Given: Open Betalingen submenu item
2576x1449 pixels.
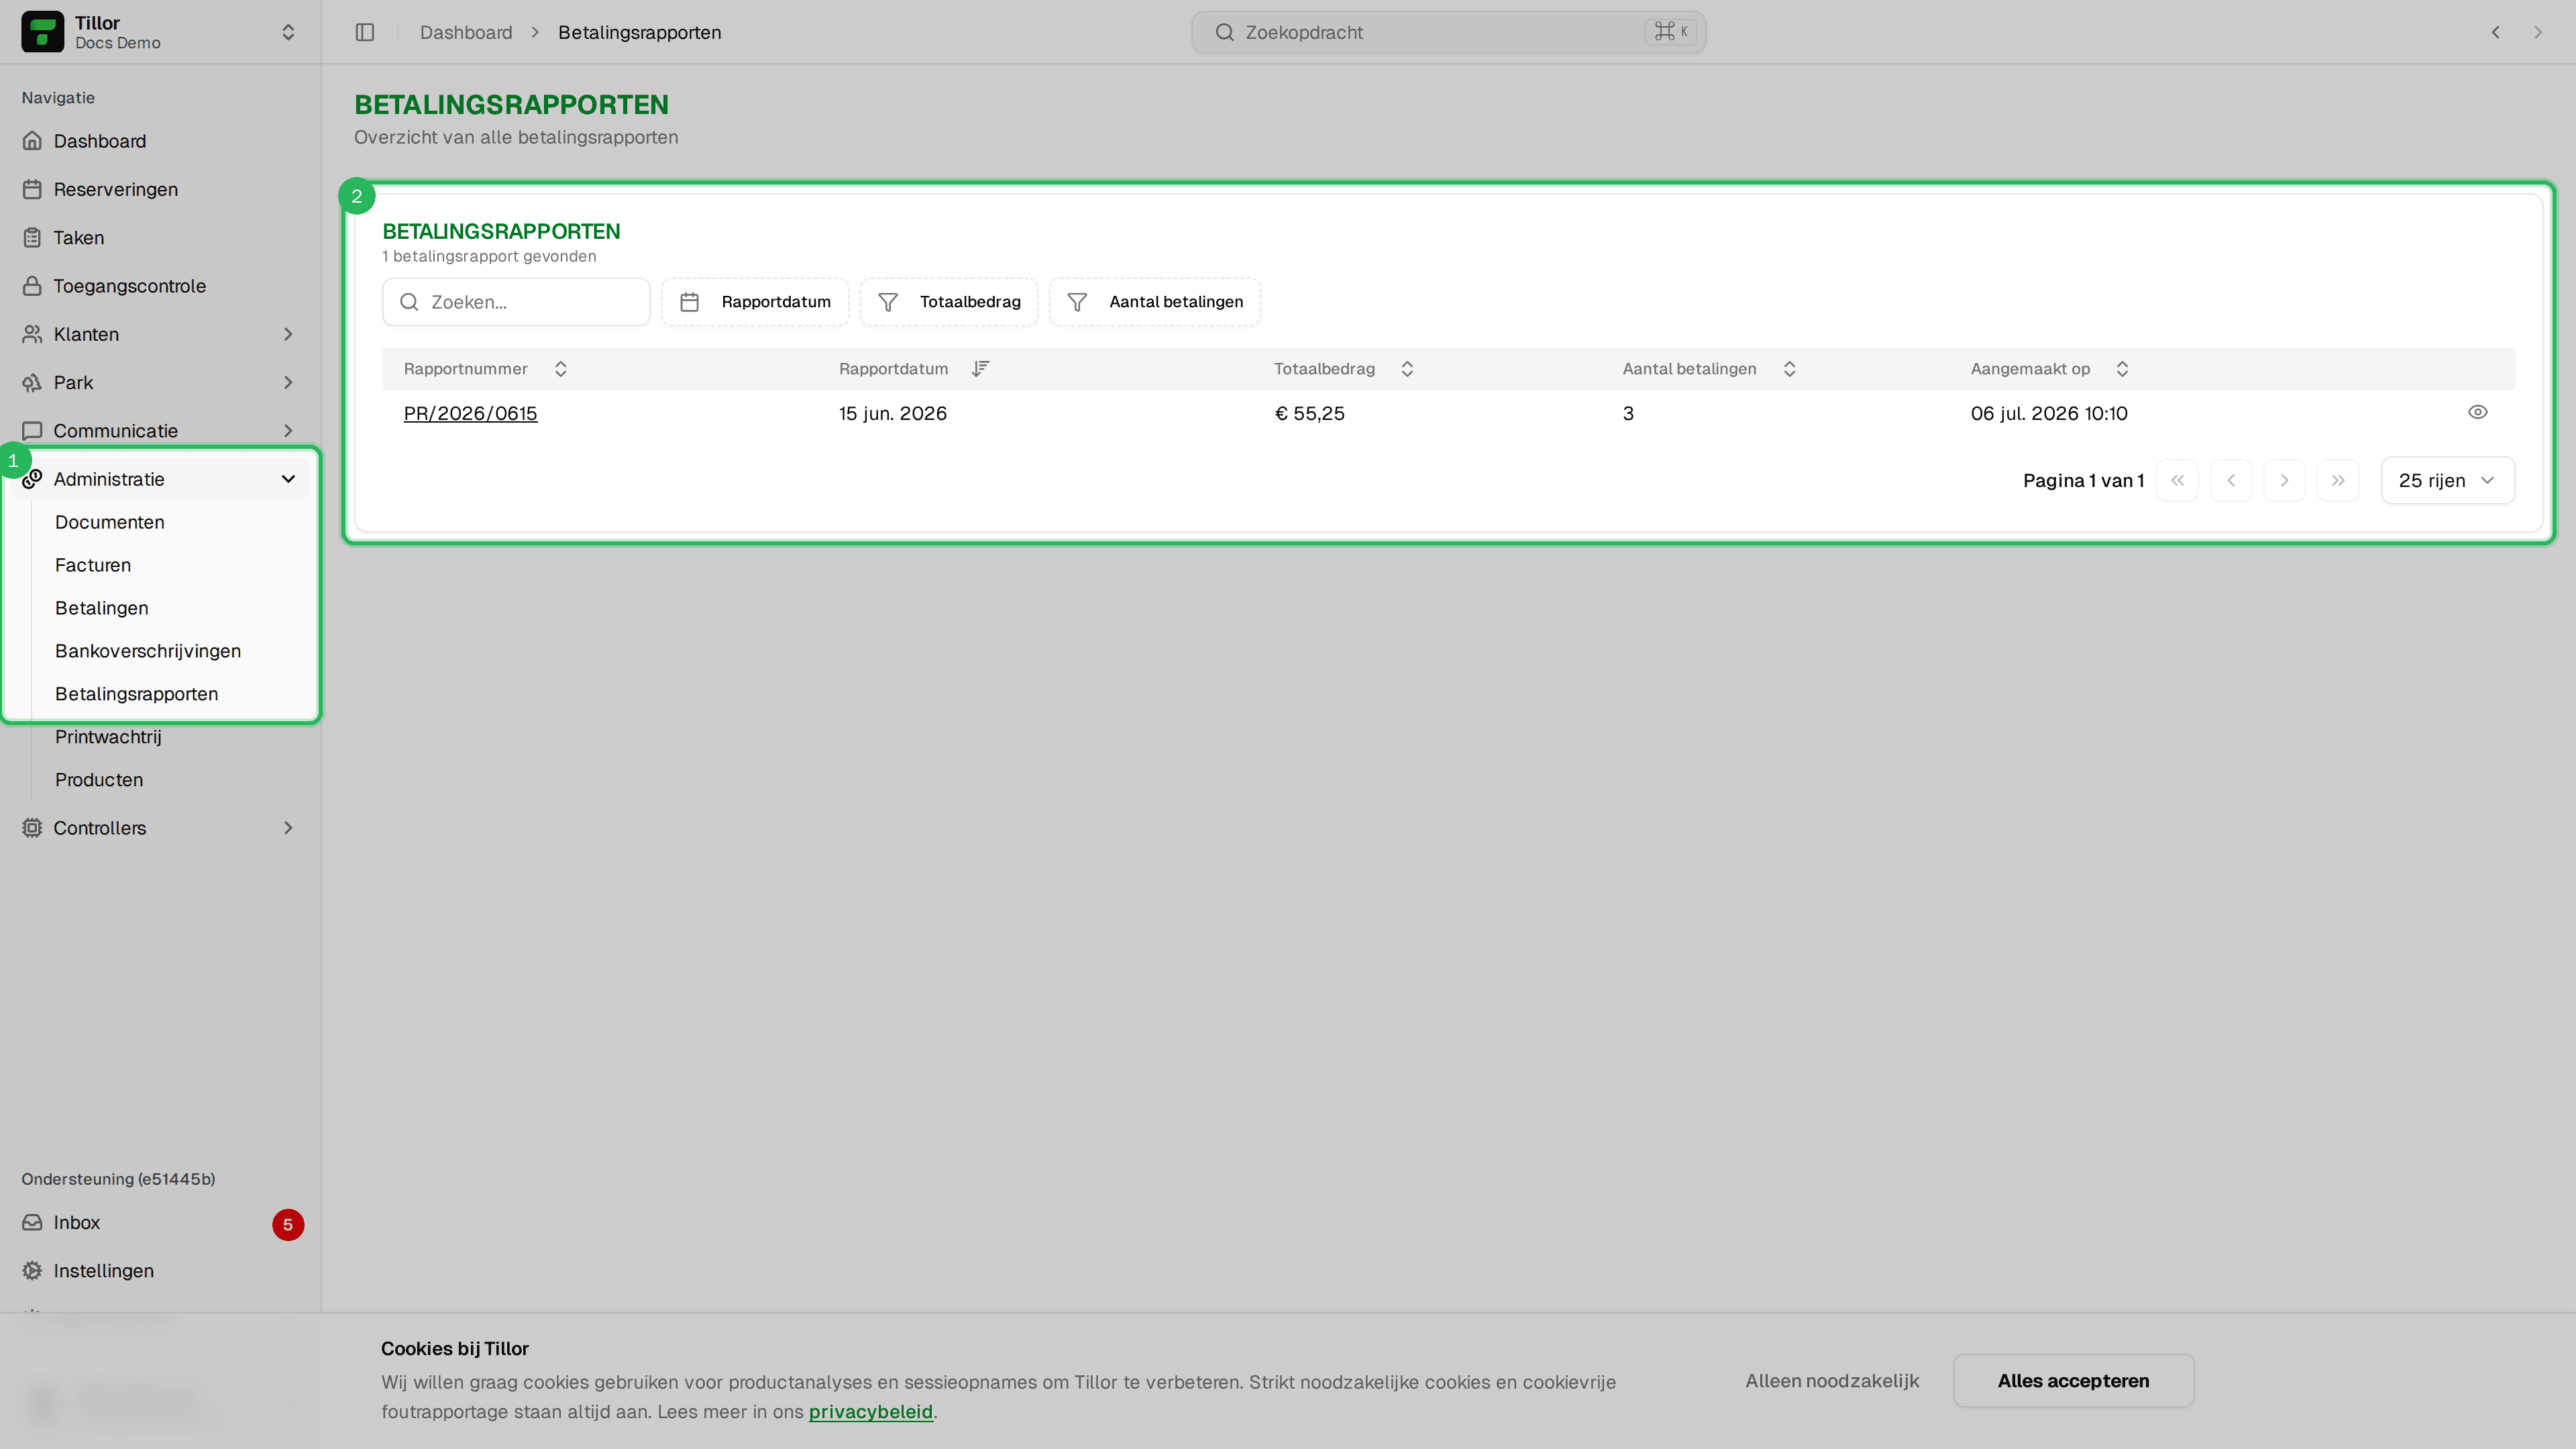Looking at the screenshot, I should point(102,608).
